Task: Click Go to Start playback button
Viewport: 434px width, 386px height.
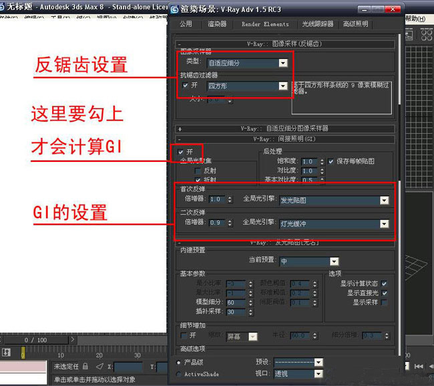Action: pyautogui.click(x=419, y=367)
